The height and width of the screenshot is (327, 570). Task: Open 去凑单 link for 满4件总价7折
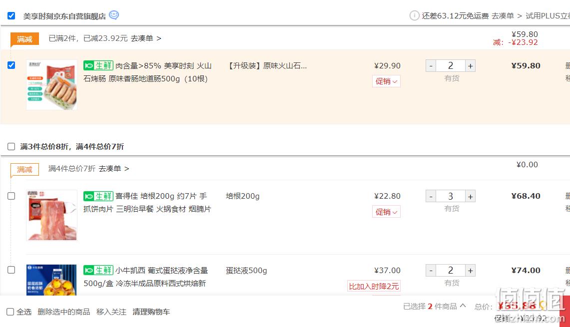114,169
